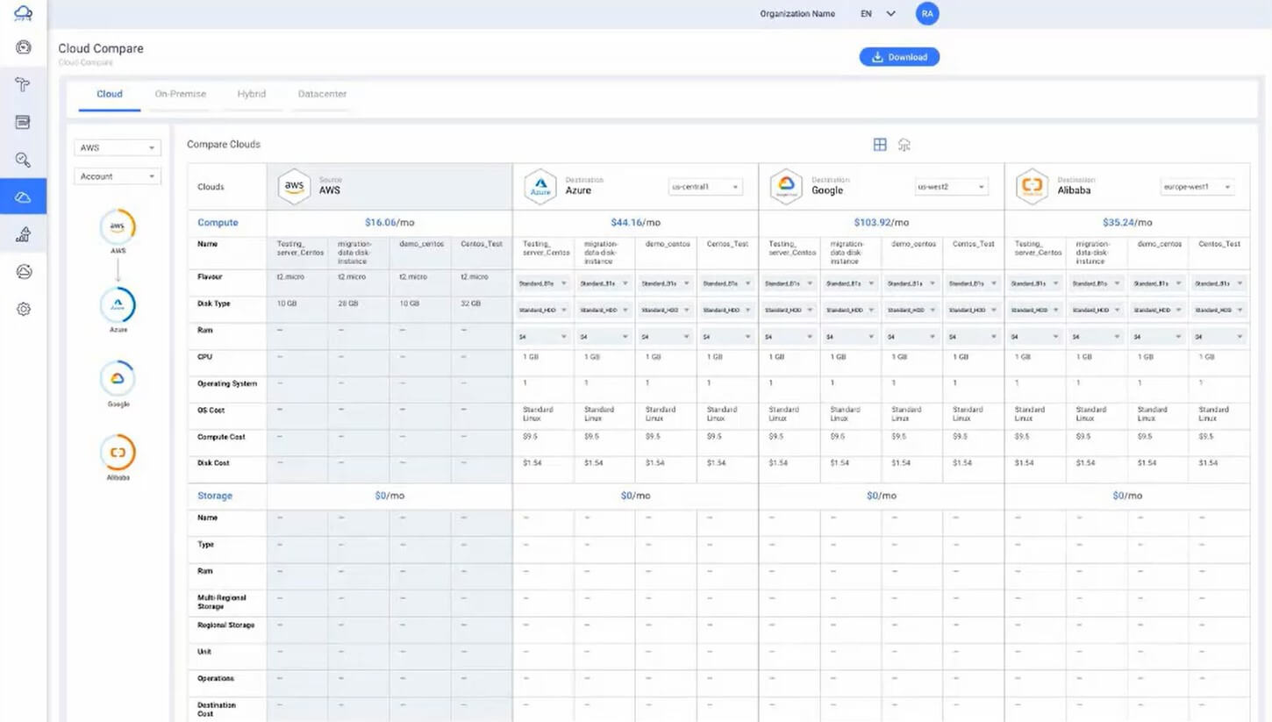Click the Alibaba $35.24/mo compute total
This screenshot has width=1272, height=722.
click(x=1127, y=223)
